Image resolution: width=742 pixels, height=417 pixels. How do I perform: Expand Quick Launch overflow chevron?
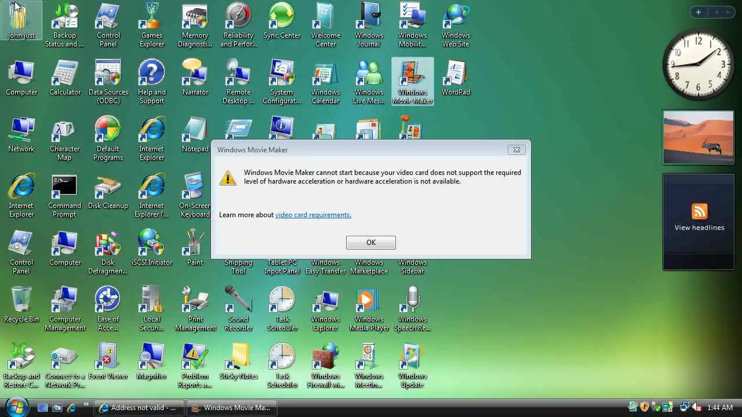86,404
